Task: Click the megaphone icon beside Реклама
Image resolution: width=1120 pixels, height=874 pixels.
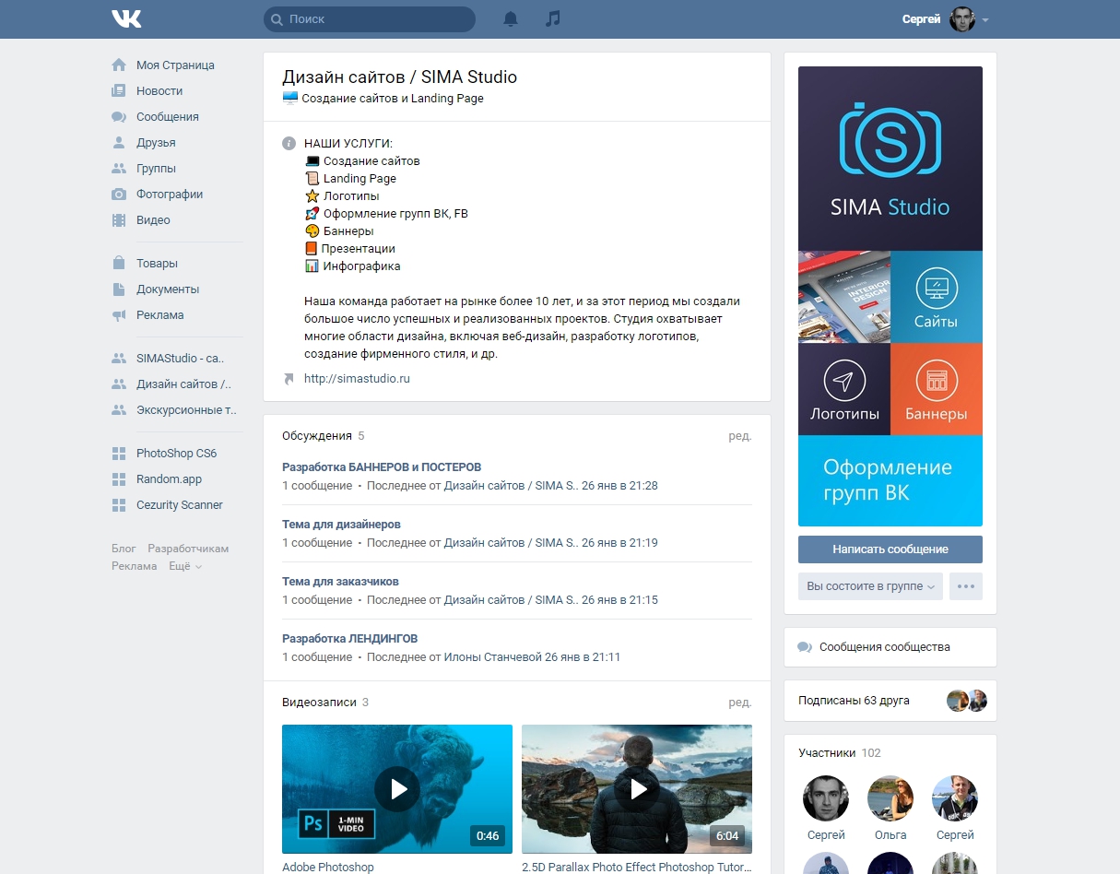Action: [119, 315]
